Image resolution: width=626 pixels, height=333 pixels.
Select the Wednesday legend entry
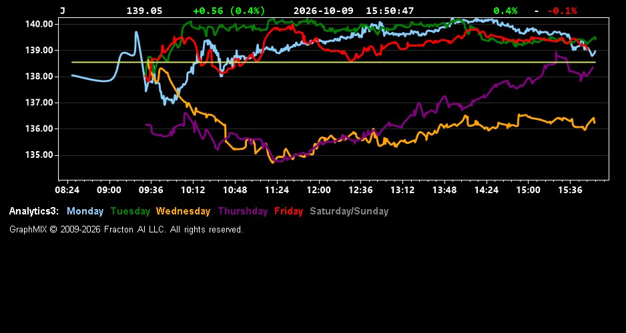tap(184, 212)
